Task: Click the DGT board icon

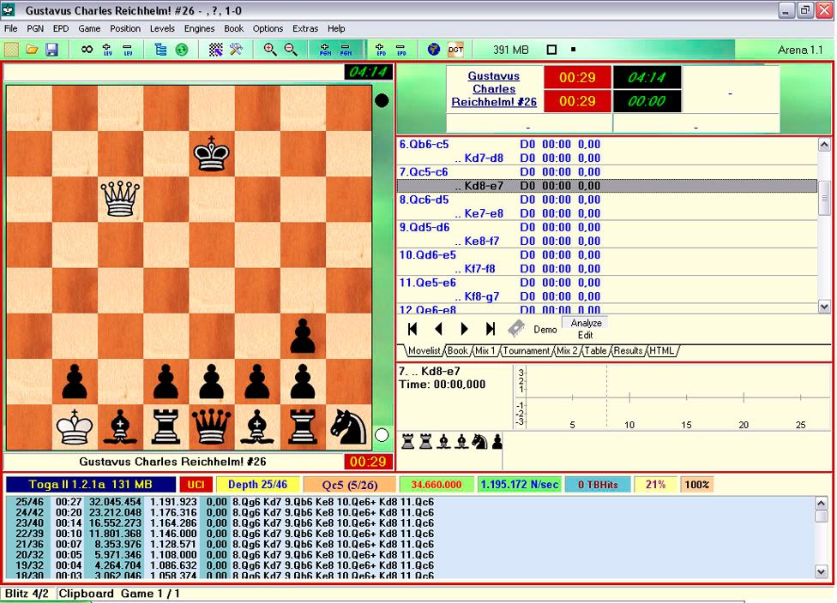Action: [x=455, y=50]
